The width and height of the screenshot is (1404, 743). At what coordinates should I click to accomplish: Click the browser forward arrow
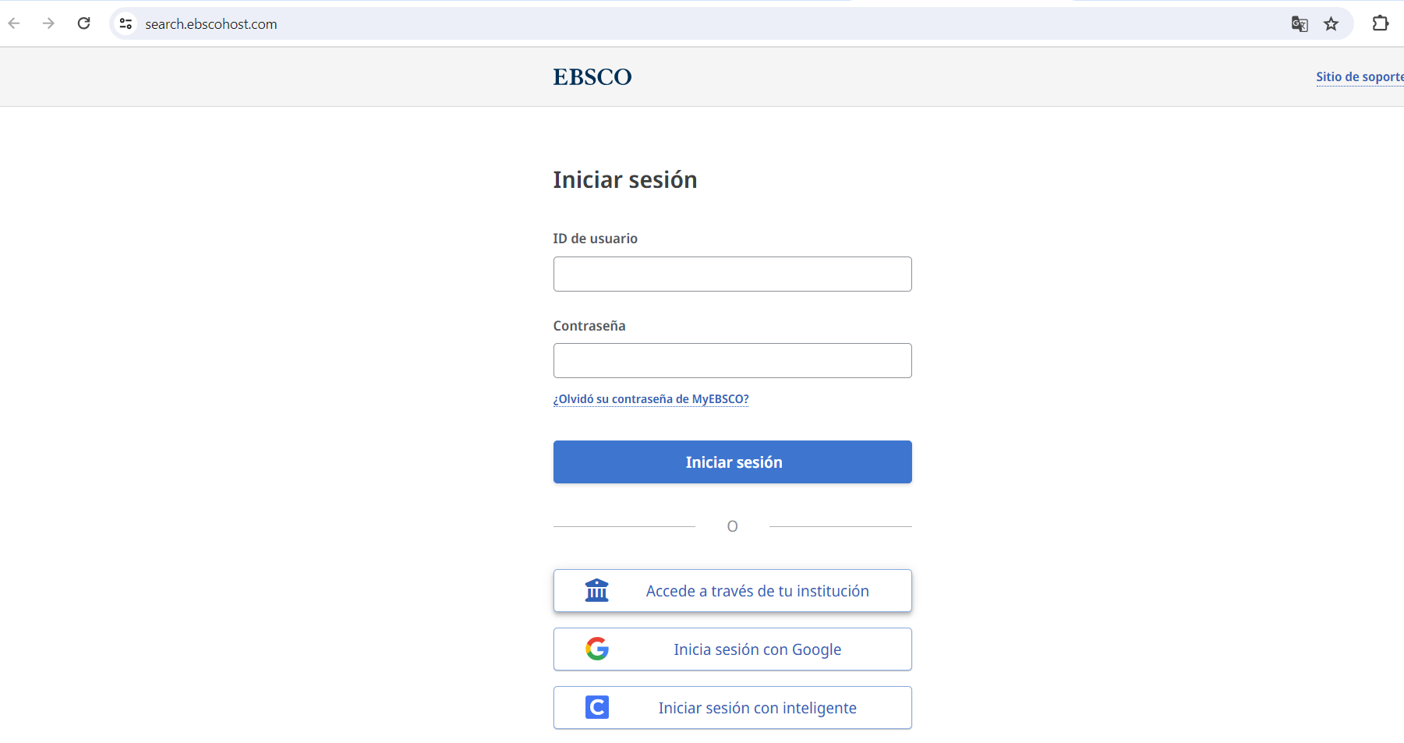pyautogui.click(x=48, y=23)
